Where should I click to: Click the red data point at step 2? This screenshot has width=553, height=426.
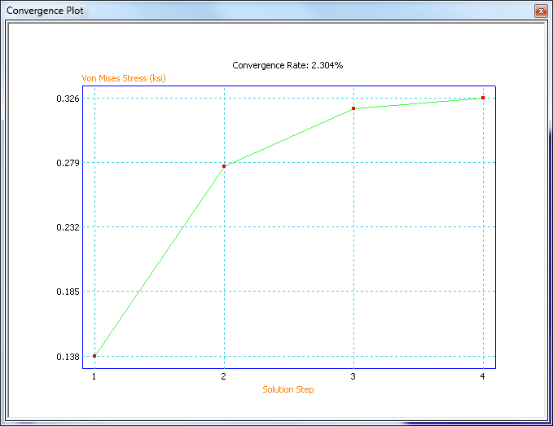pos(224,166)
